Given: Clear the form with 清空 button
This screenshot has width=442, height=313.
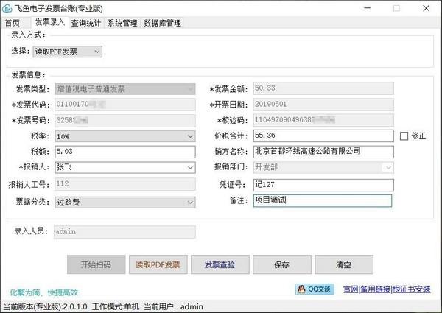Looking at the screenshot, I should [x=344, y=264].
